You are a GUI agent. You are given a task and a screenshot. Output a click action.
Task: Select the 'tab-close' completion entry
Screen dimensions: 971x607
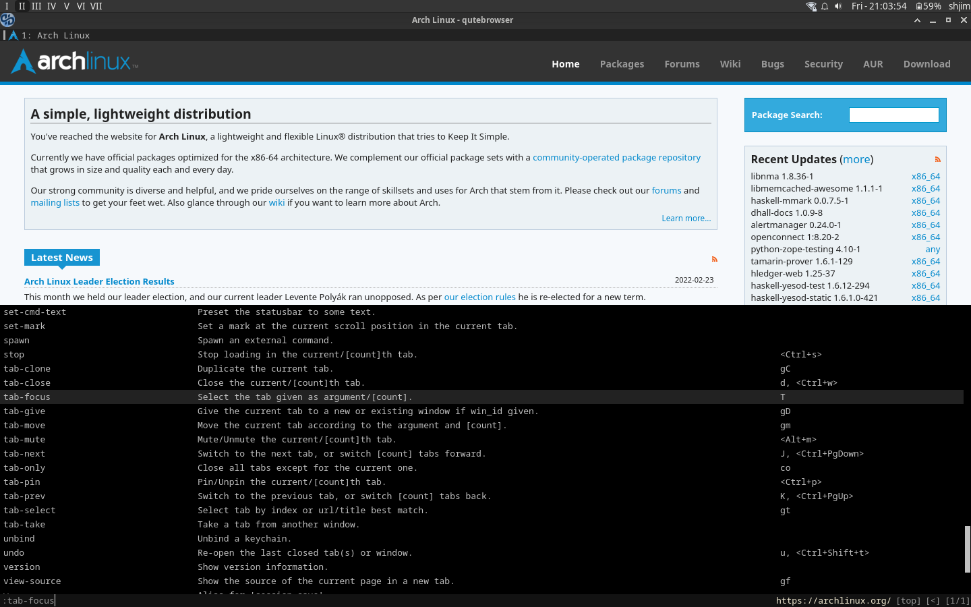point(481,382)
